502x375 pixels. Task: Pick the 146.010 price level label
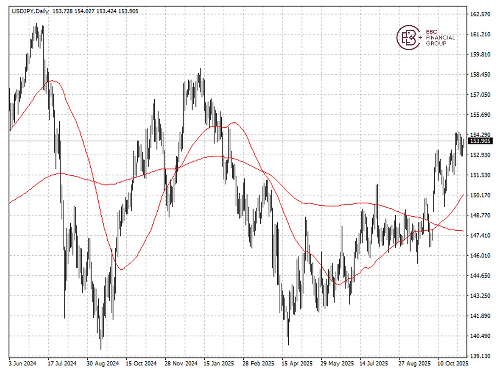[x=479, y=255]
